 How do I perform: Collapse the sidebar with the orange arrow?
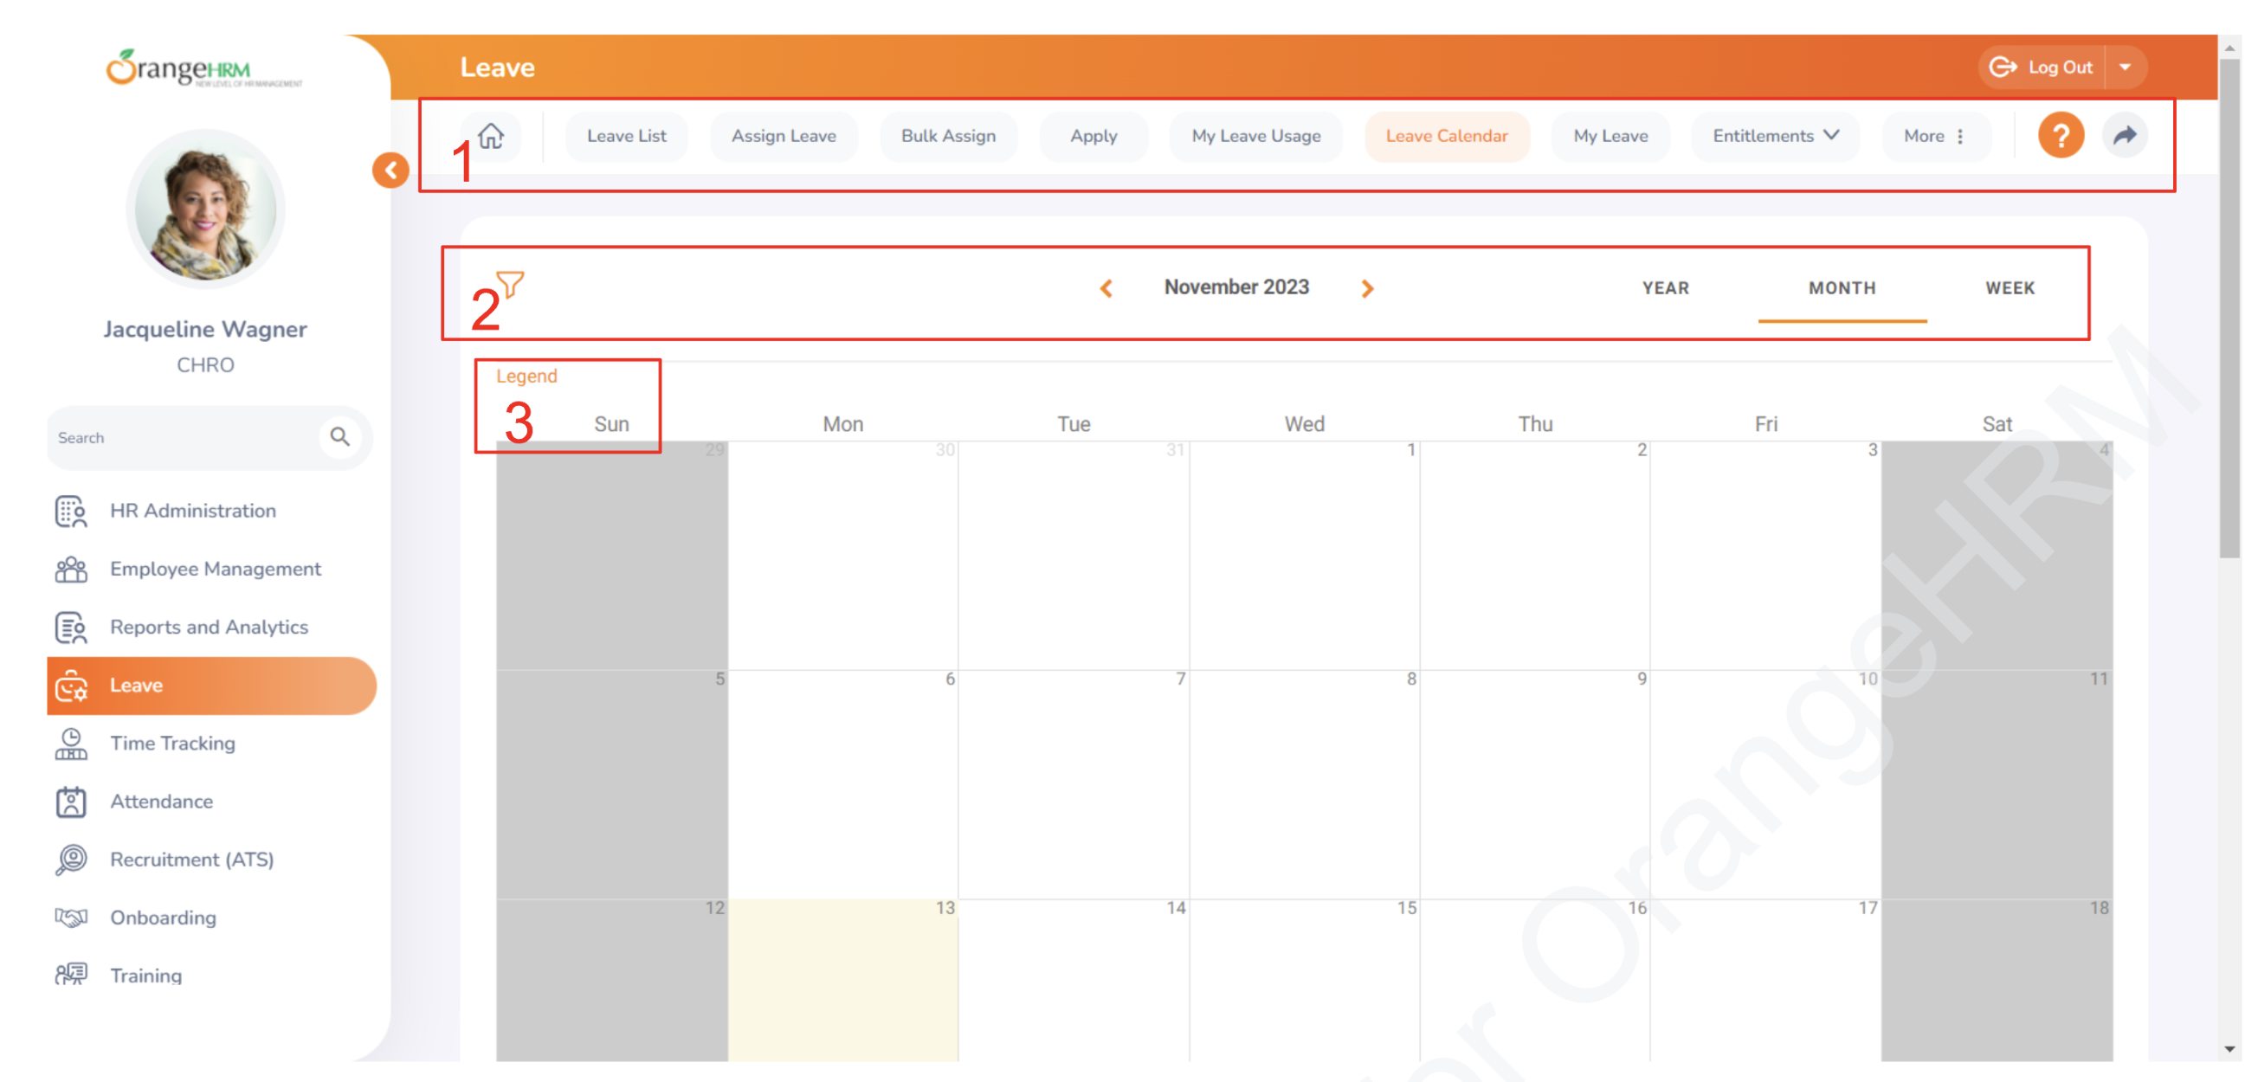pyautogui.click(x=391, y=170)
